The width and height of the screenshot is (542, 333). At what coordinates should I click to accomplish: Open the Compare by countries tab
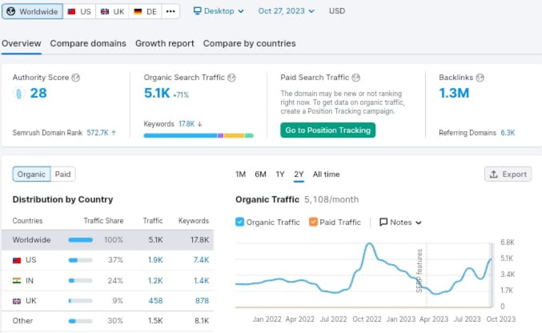click(x=249, y=43)
